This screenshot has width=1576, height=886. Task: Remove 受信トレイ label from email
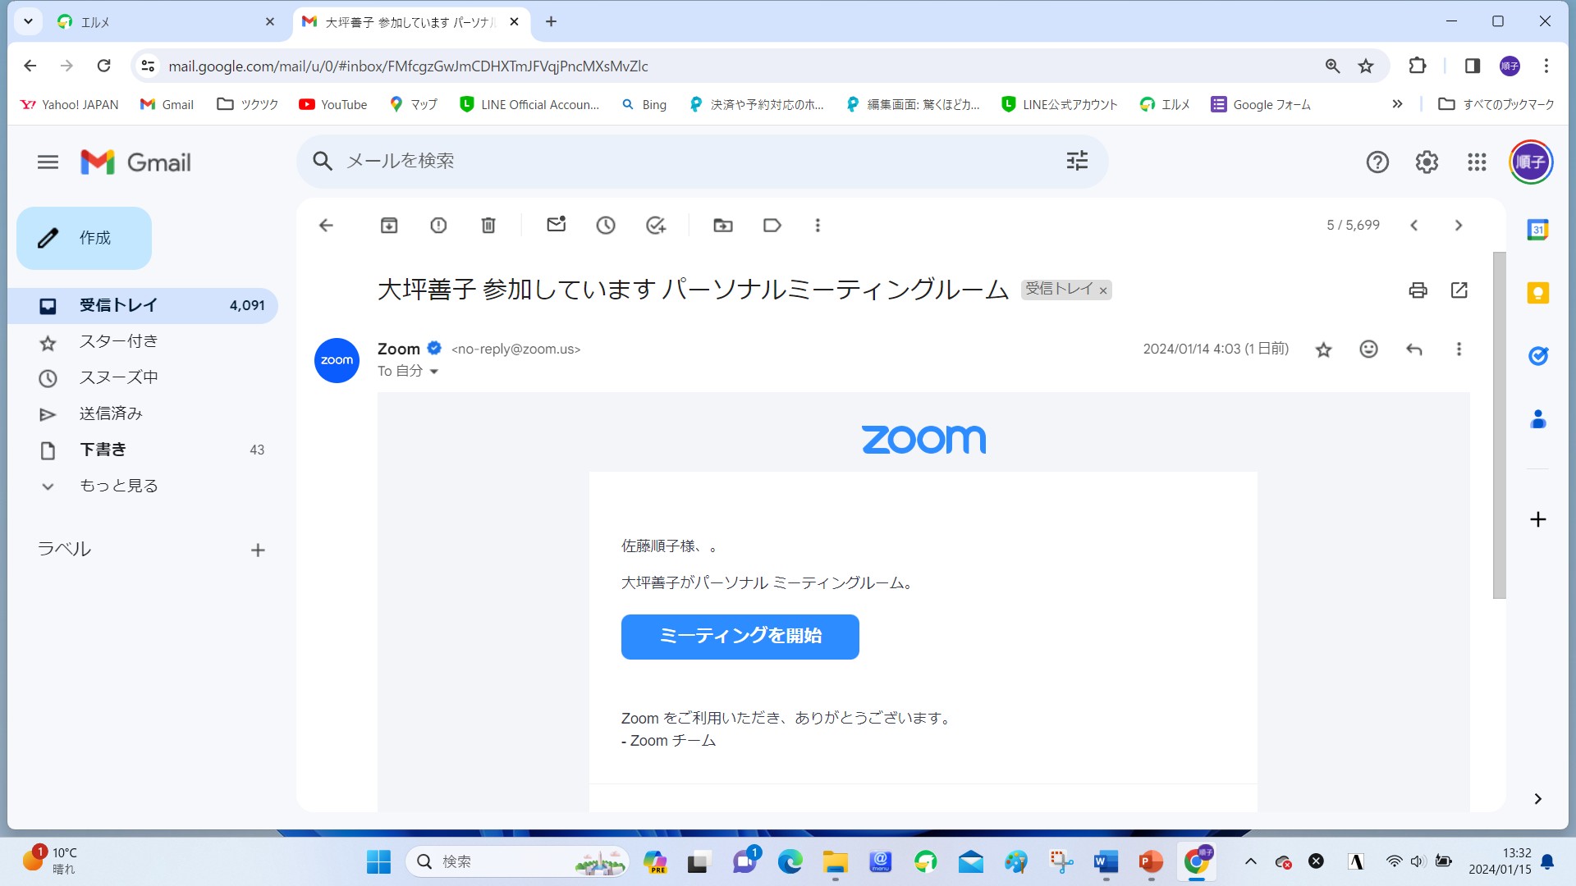(1103, 290)
